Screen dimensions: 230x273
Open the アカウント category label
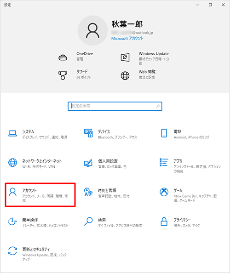point(29,190)
